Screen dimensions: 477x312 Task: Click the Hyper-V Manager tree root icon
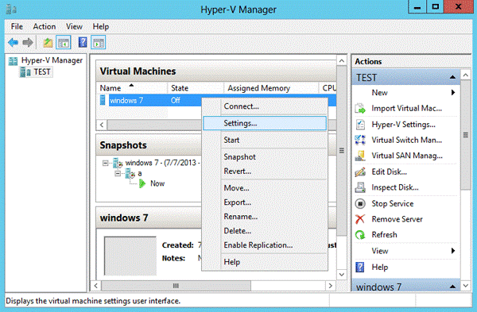pos(13,61)
